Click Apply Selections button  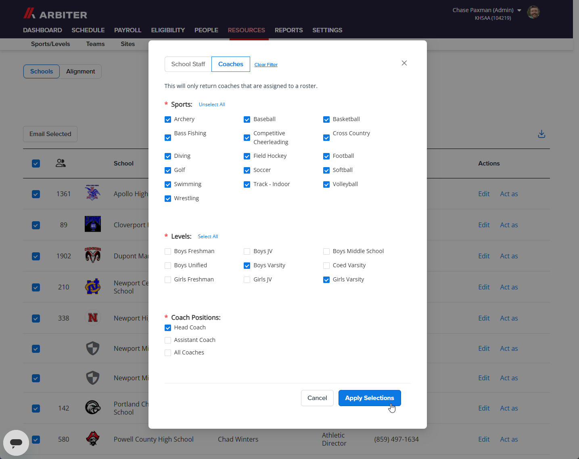point(369,398)
